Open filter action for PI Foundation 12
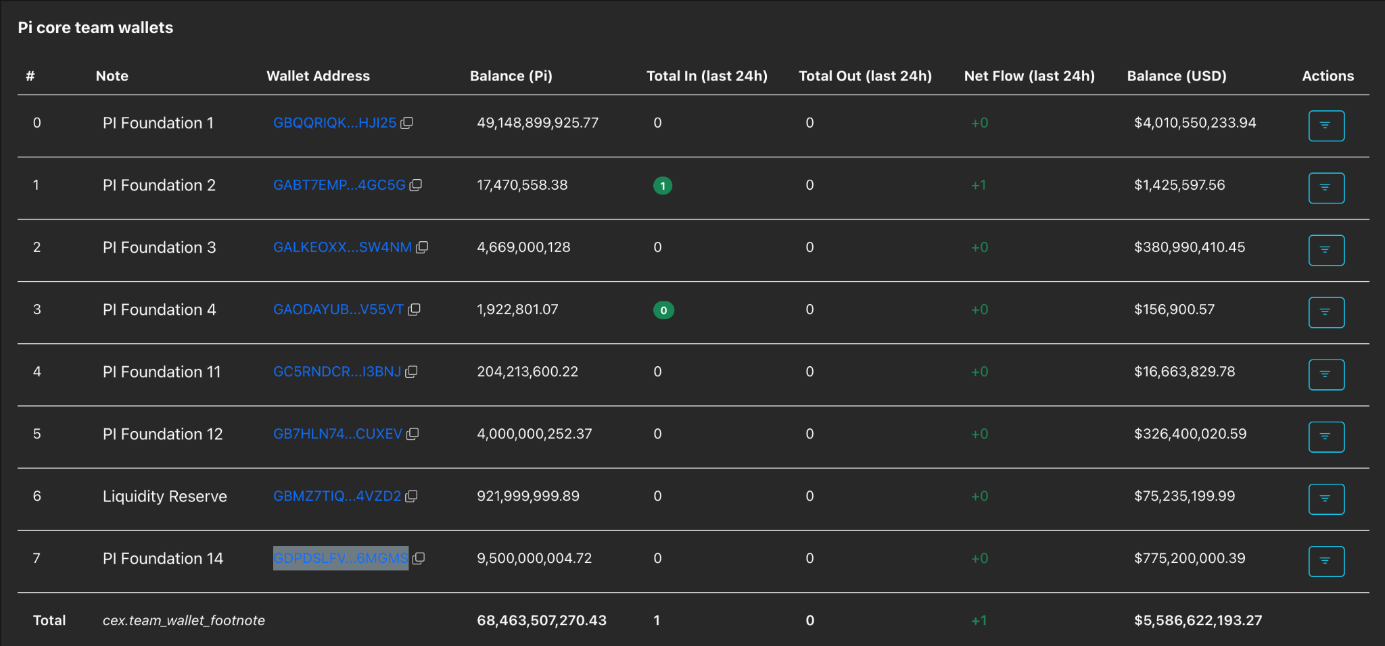The width and height of the screenshot is (1385, 646). 1326,437
